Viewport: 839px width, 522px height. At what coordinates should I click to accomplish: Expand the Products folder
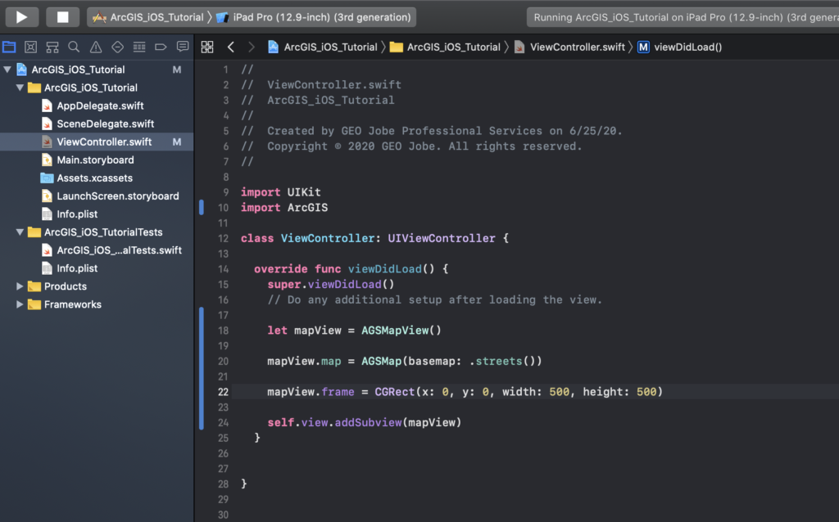(x=20, y=286)
